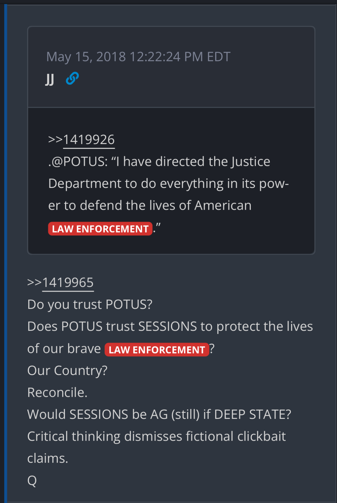Image resolution: width=337 pixels, height=503 pixels.
Task: Click the "er to defend the lives" line
Action: coord(150,205)
